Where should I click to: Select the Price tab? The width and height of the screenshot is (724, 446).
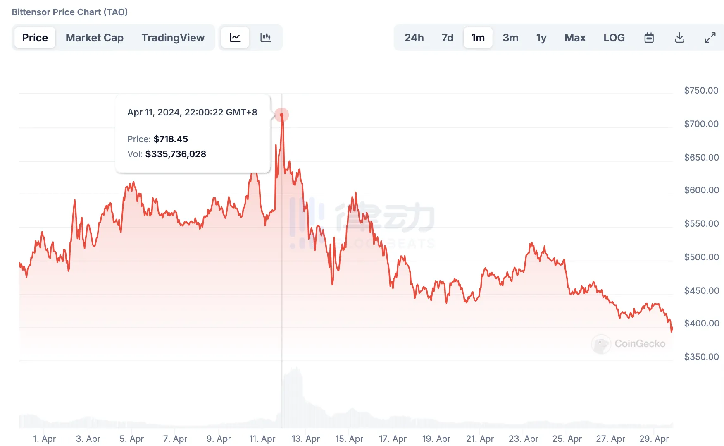pos(35,38)
